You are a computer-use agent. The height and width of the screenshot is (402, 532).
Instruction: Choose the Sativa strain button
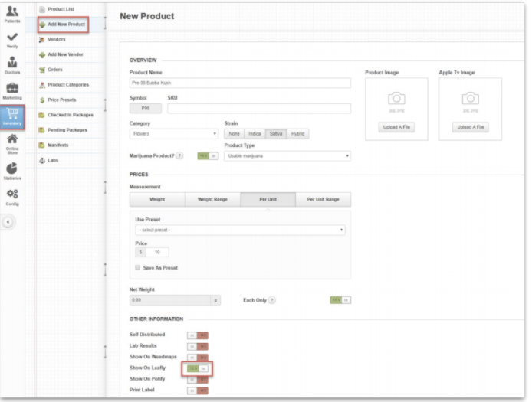(x=276, y=134)
